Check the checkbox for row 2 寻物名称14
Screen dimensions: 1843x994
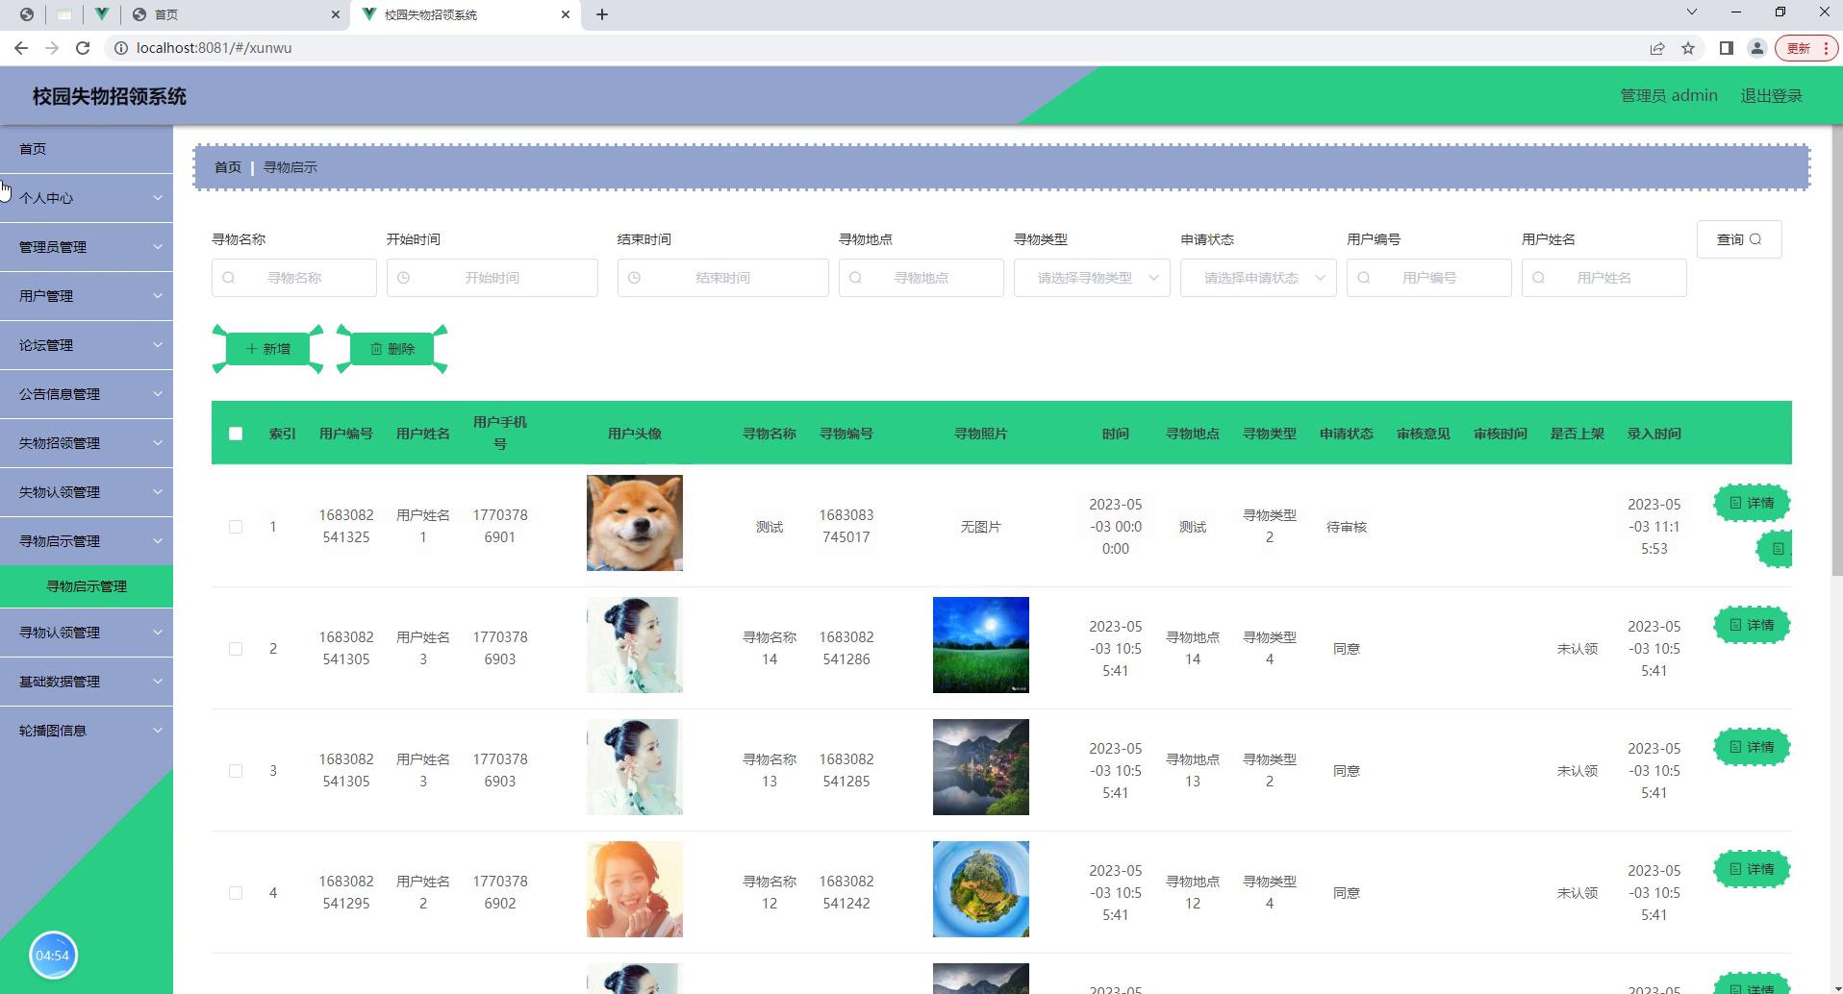(x=236, y=649)
